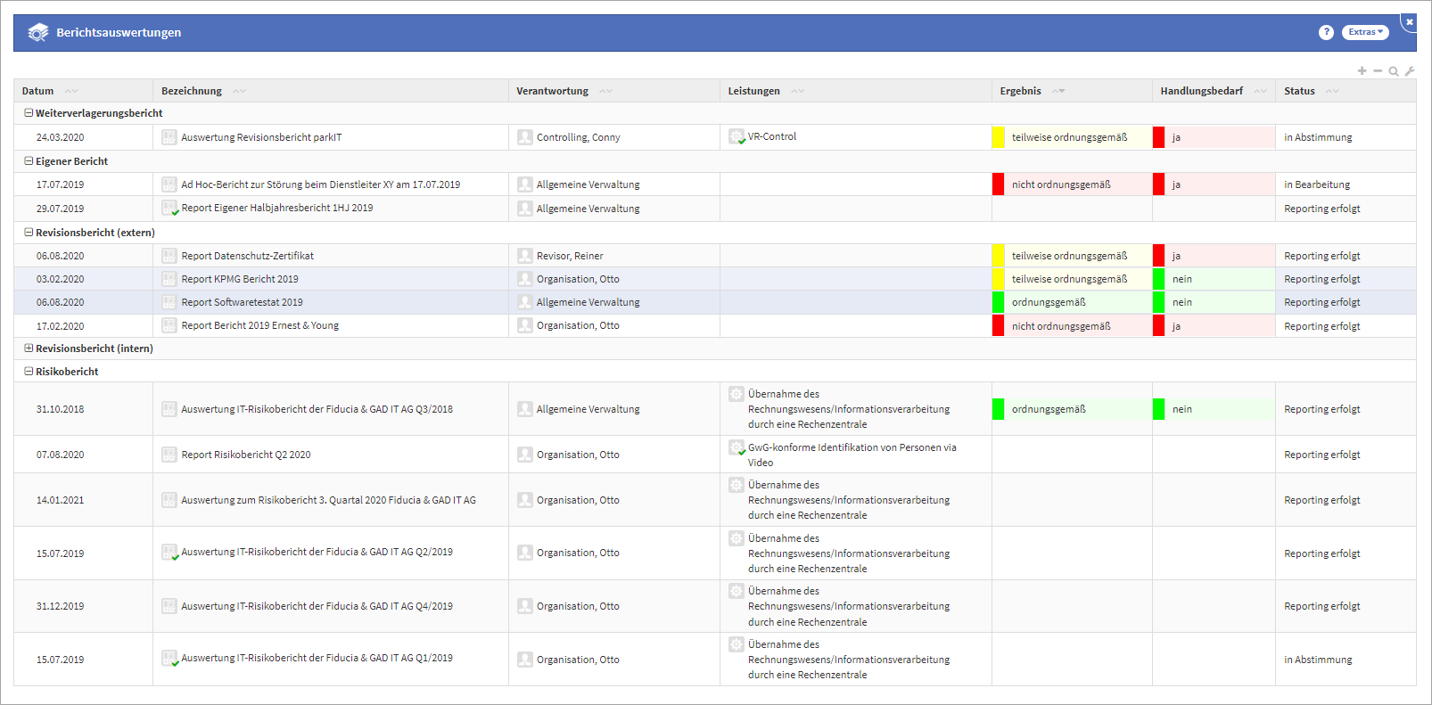Open Report Softwaretestat 2019 entry

tap(242, 302)
